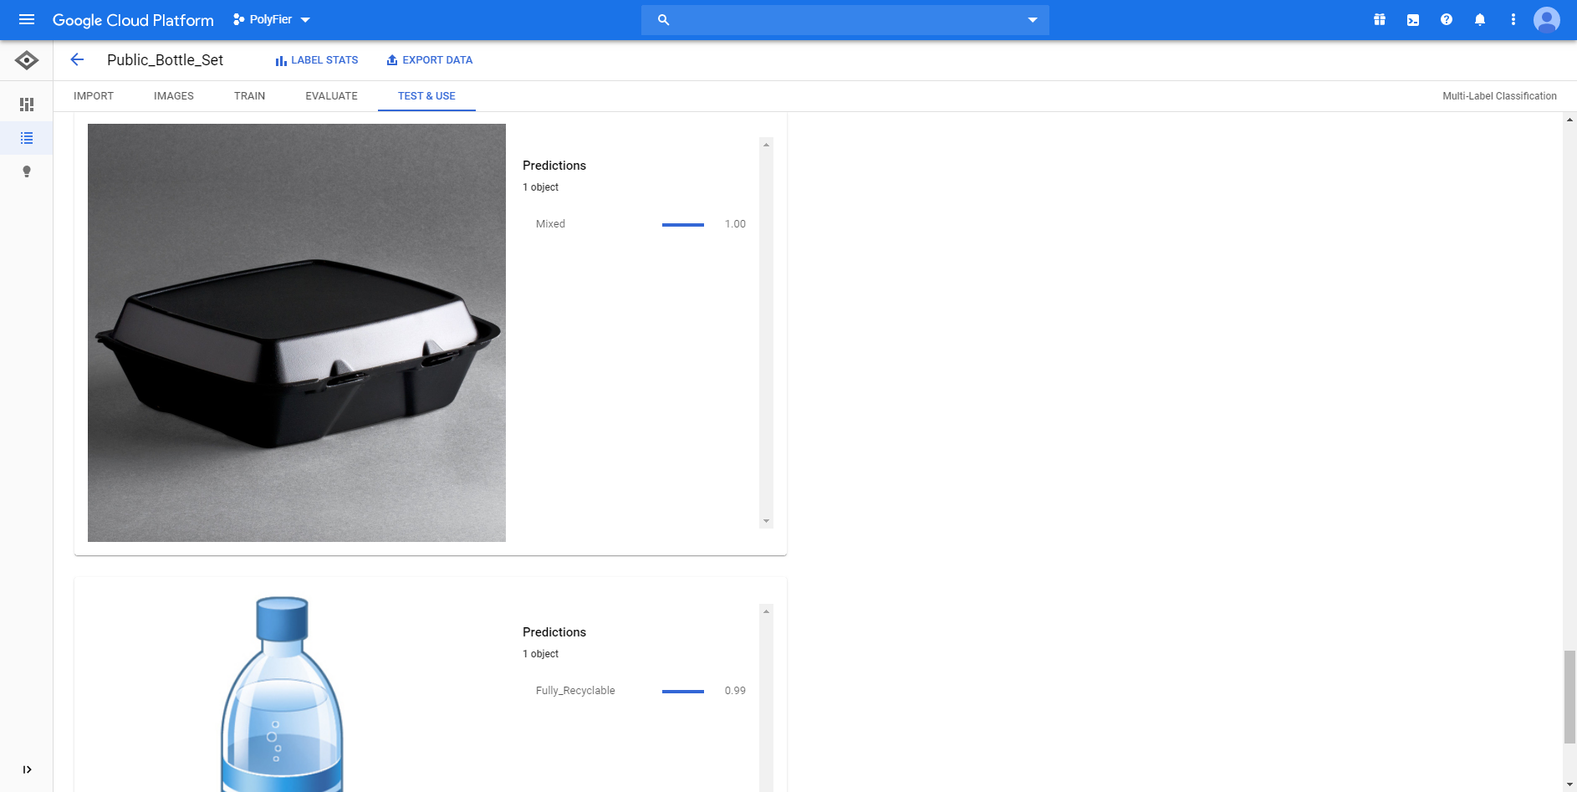
Task: Open the user account avatar
Action: (1547, 20)
